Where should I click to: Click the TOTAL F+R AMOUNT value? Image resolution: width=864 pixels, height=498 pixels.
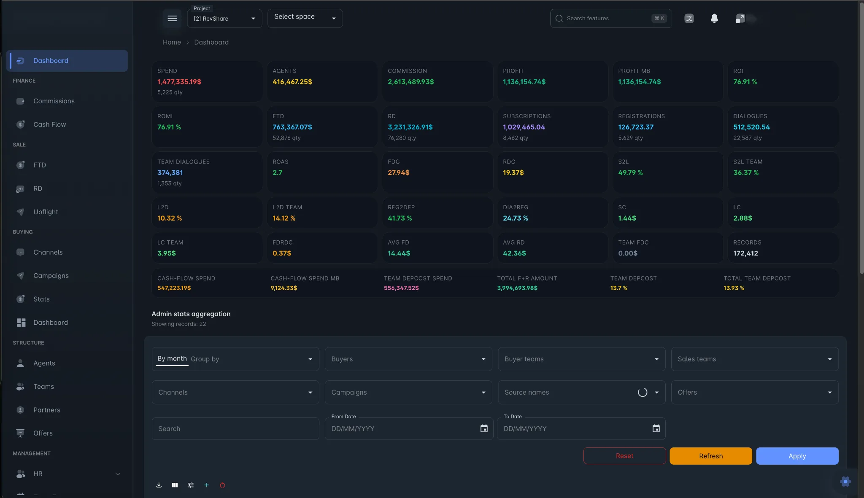coord(517,288)
